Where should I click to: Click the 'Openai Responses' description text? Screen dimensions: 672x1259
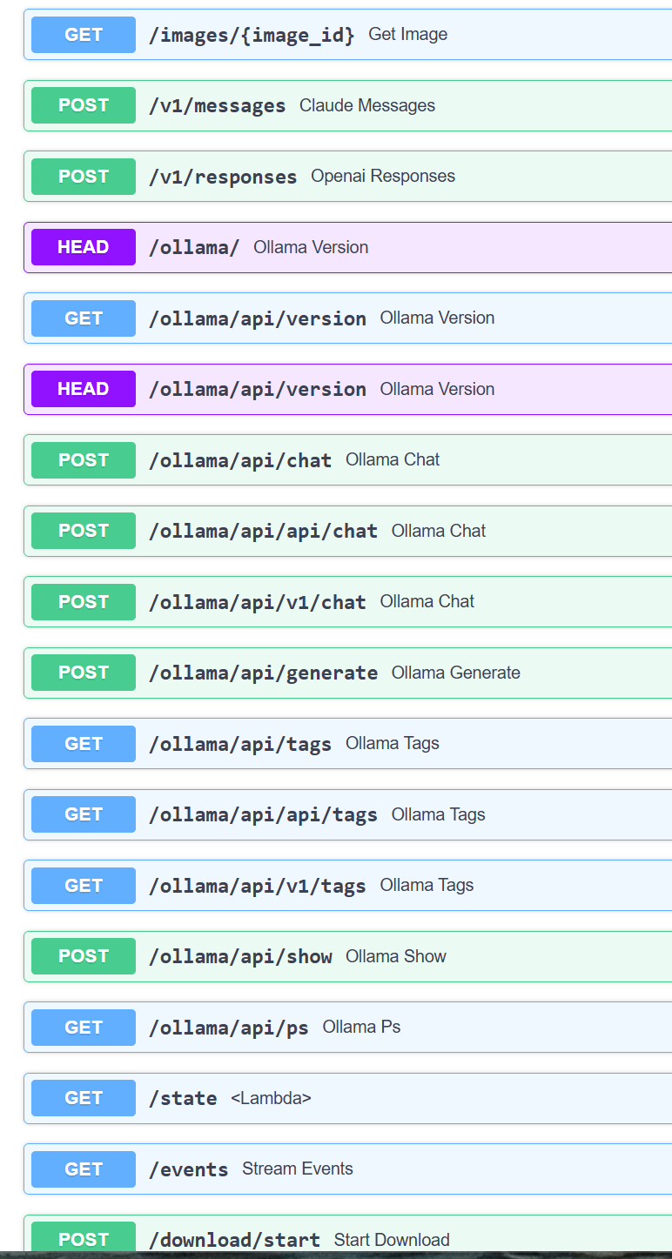383,176
